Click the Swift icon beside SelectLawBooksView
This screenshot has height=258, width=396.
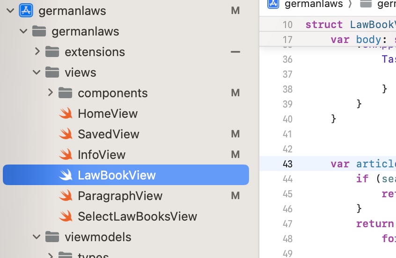[x=66, y=216]
